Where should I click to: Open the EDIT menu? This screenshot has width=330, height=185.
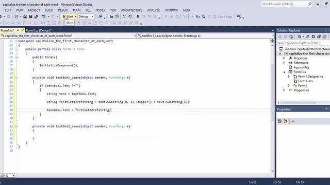pyautogui.click(x=8, y=10)
